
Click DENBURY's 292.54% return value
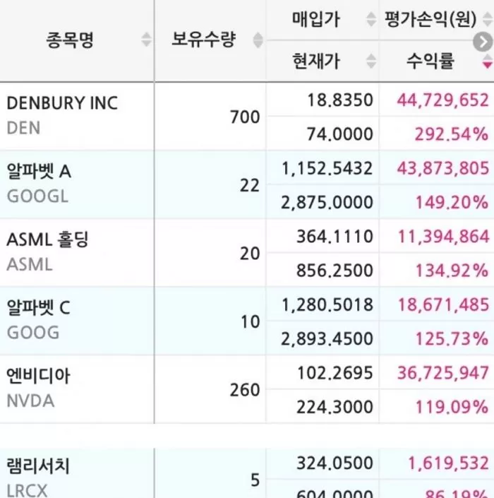coord(452,134)
